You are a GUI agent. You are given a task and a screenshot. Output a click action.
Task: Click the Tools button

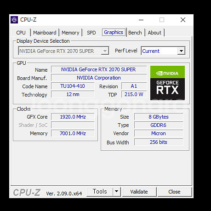tap(100, 191)
